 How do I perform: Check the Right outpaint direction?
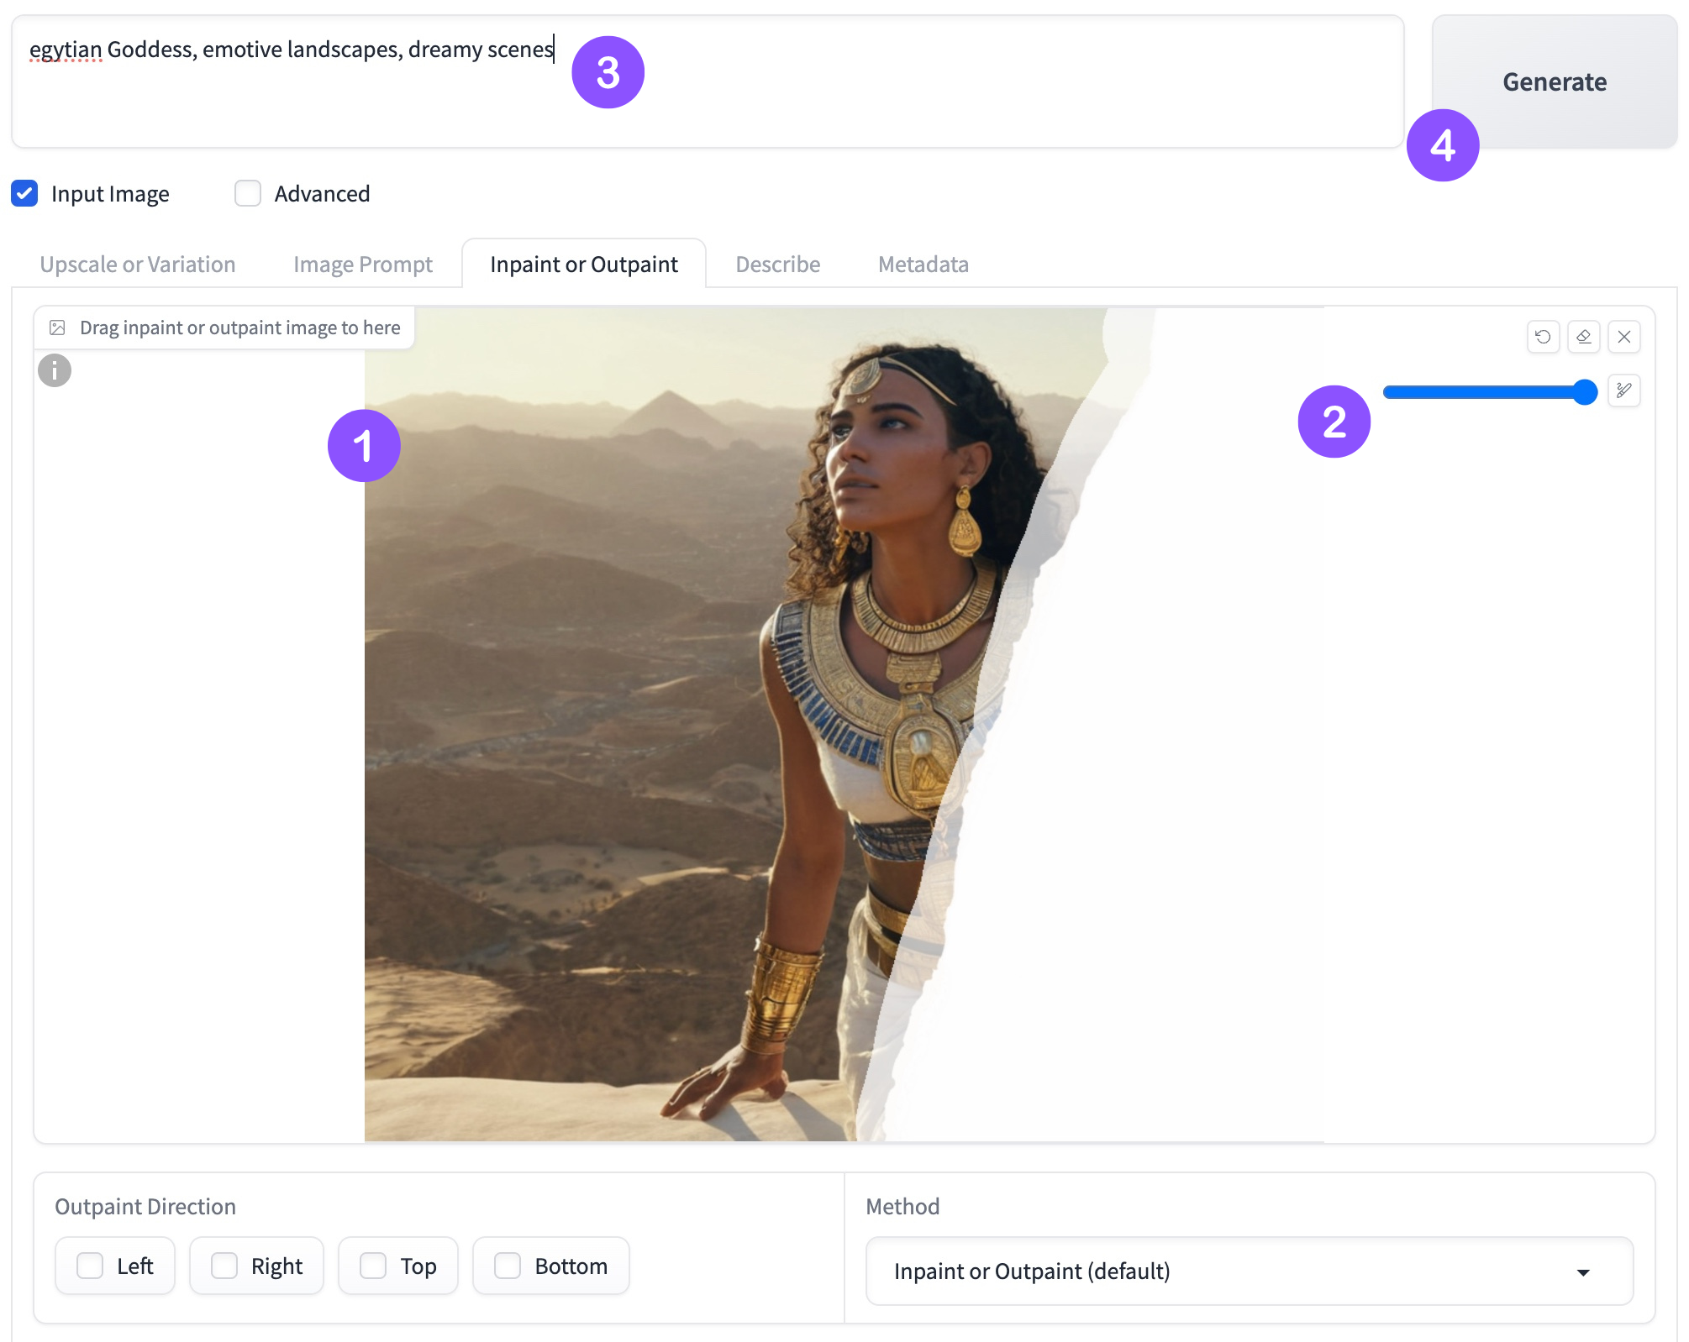tap(224, 1266)
